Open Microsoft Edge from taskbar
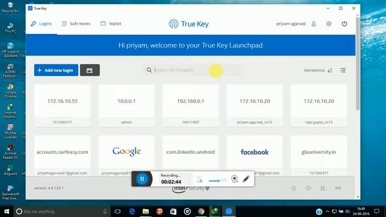 [132, 212]
